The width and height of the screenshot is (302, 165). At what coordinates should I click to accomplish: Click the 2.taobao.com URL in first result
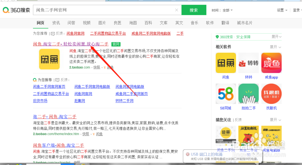[80, 67]
